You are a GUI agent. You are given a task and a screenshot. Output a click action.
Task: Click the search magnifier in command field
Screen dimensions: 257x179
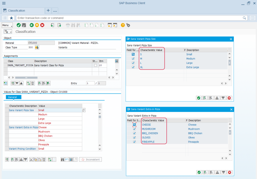tap(244, 18)
